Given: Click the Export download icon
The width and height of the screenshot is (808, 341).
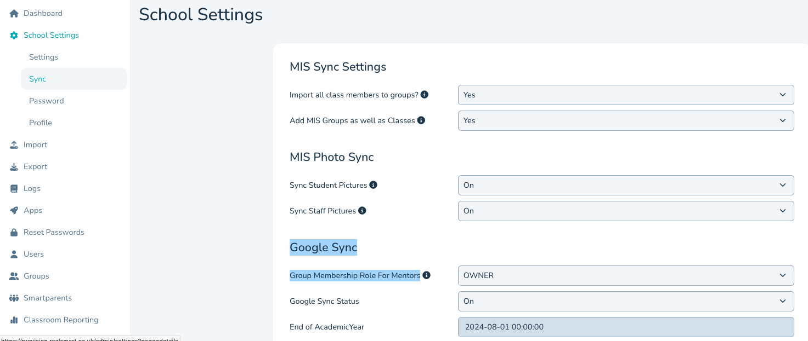Looking at the screenshot, I should point(14,166).
